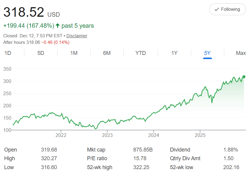Click the 2025 label on the chart axis
Screen dimensions: 251x173
point(200,135)
